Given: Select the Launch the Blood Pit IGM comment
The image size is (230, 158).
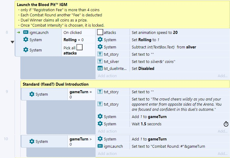Looking at the screenshot, I should point(122,15).
